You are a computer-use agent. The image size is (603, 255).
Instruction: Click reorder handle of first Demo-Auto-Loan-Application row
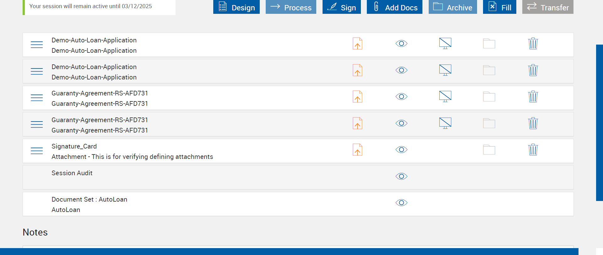[37, 45]
